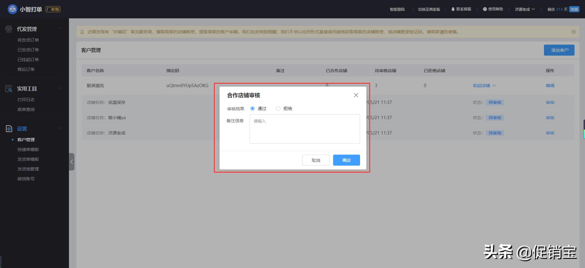Focus the 备注信息 text area
This screenshot has height=268, width=585.
[305, 129]
